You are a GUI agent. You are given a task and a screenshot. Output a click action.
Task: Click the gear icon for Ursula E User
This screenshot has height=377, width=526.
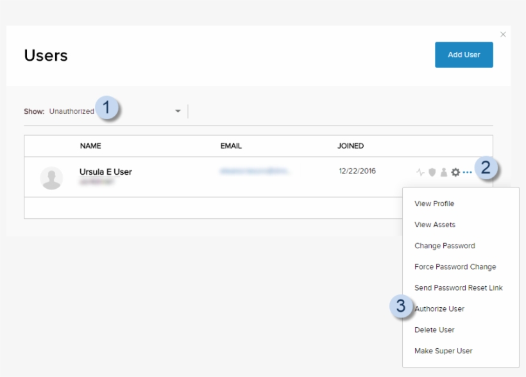click(455, 172)
